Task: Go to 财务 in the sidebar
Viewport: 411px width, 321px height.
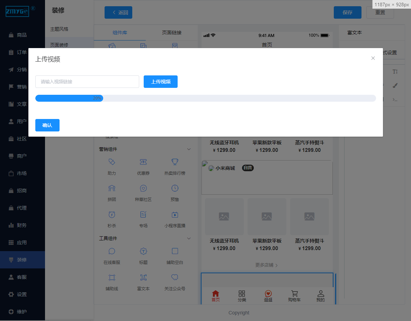Action: point(22,225)
